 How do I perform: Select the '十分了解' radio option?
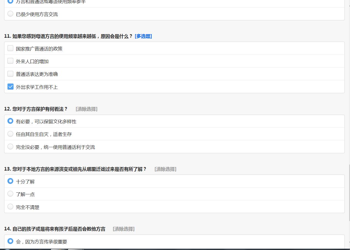[10, 181]
